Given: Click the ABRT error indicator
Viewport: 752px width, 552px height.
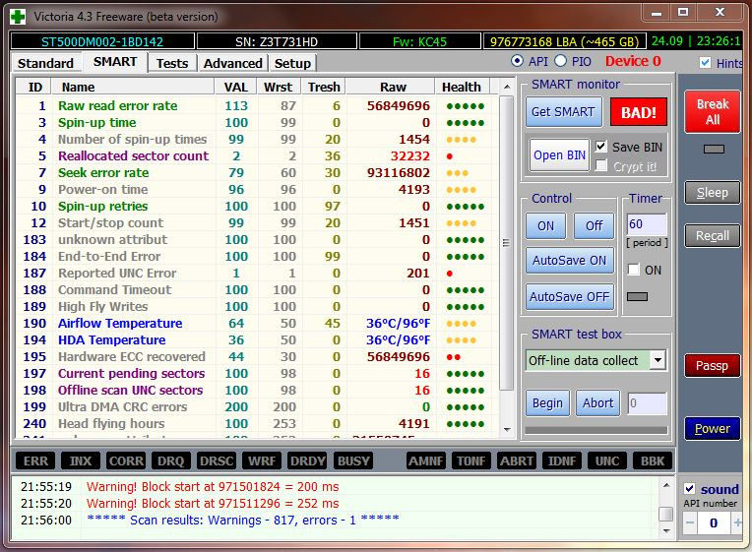Looking at the screenshot, I should click(517, 460).
